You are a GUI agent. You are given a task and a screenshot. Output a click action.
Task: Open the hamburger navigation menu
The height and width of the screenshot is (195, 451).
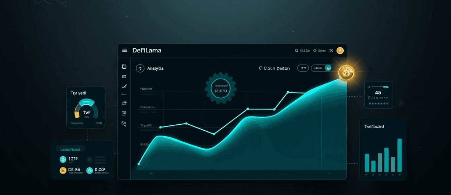[124, 50]
